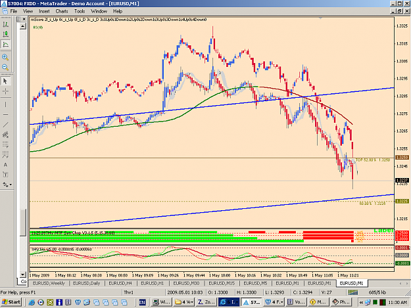Click the 'L: 1.3293' status bar value

[274, 292]
